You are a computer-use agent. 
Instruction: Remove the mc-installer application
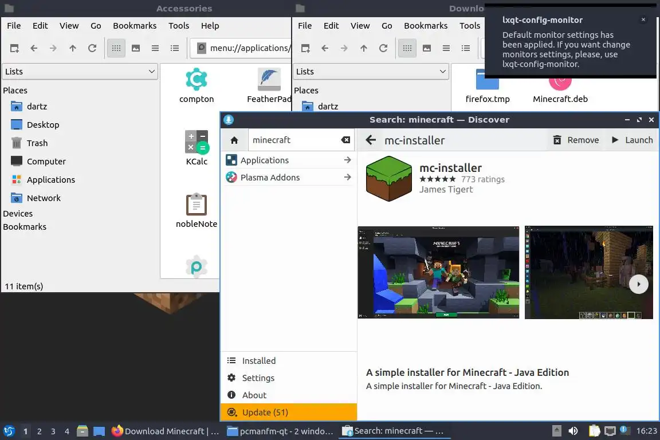pos(576,140)
